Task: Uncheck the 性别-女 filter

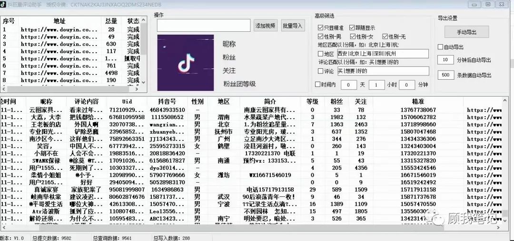Action: point(353,37)
